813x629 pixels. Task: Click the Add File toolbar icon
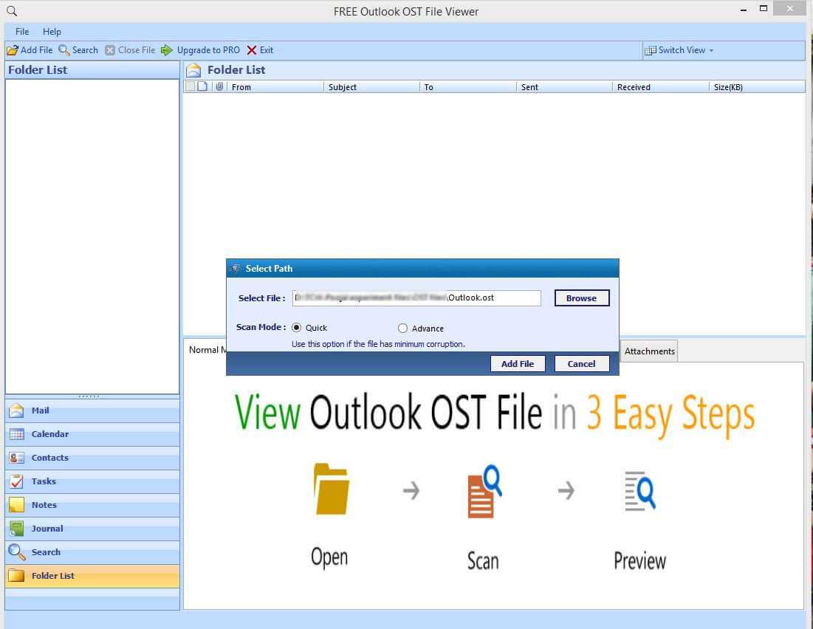13,50
